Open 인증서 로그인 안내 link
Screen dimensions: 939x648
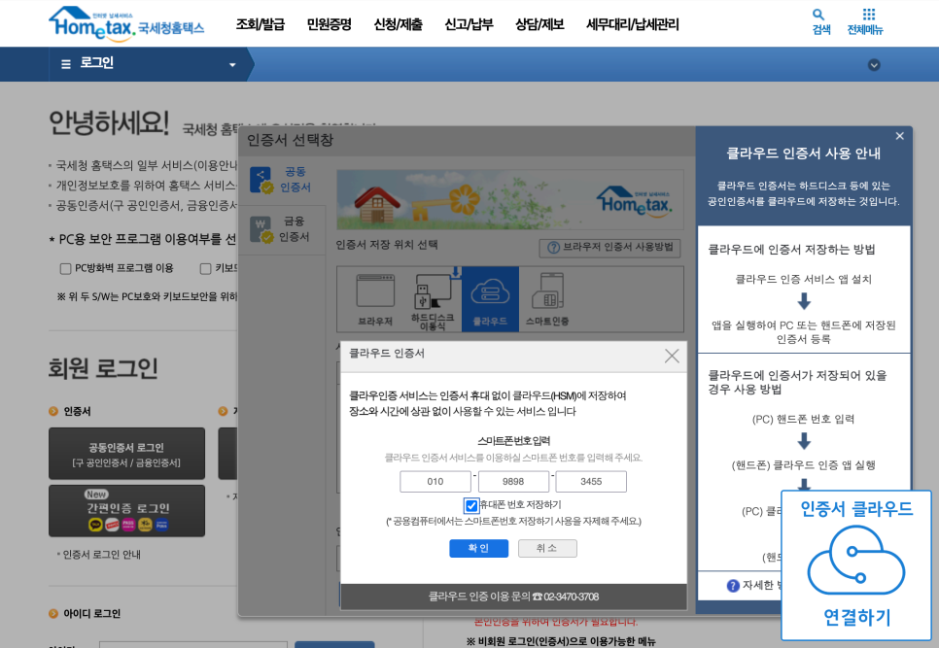(x=101, y=555)
